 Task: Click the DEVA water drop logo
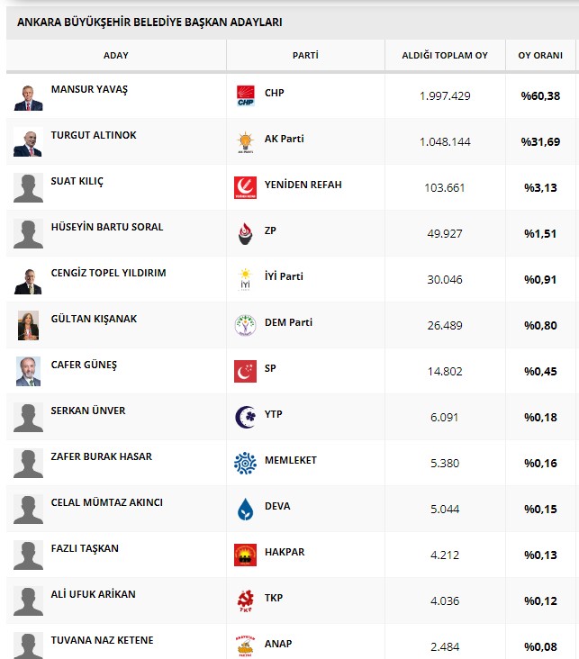coord(245,509)
